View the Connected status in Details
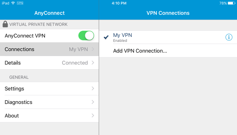 click(x=75, y=63)
